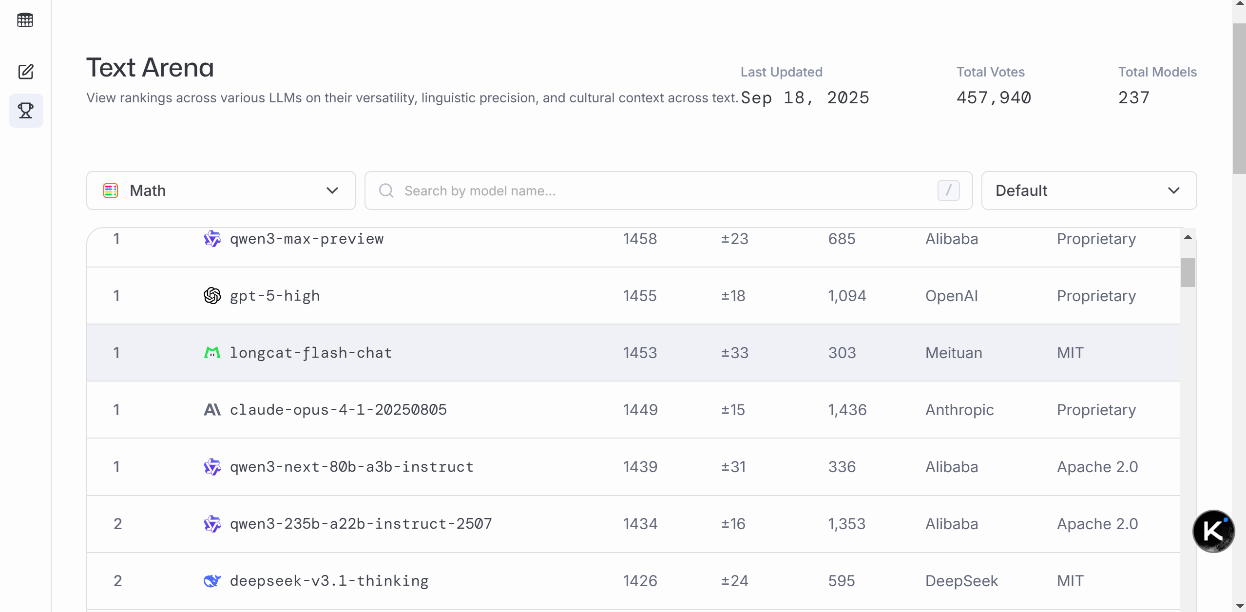The image size is (1246, 612).
Task: Click the table's inner scrollbar thumb
Action: [1188, 272]
